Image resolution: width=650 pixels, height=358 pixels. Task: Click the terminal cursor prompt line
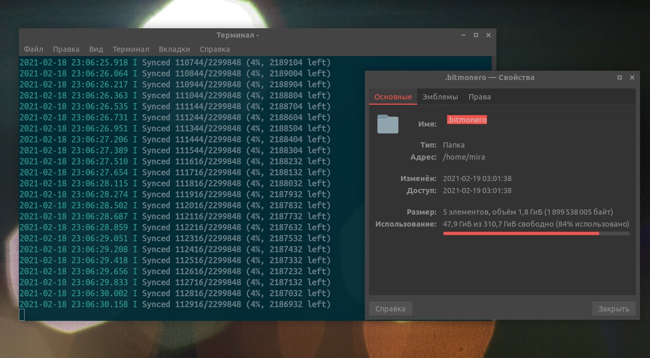pyautogui.click(x=22, y=315)
